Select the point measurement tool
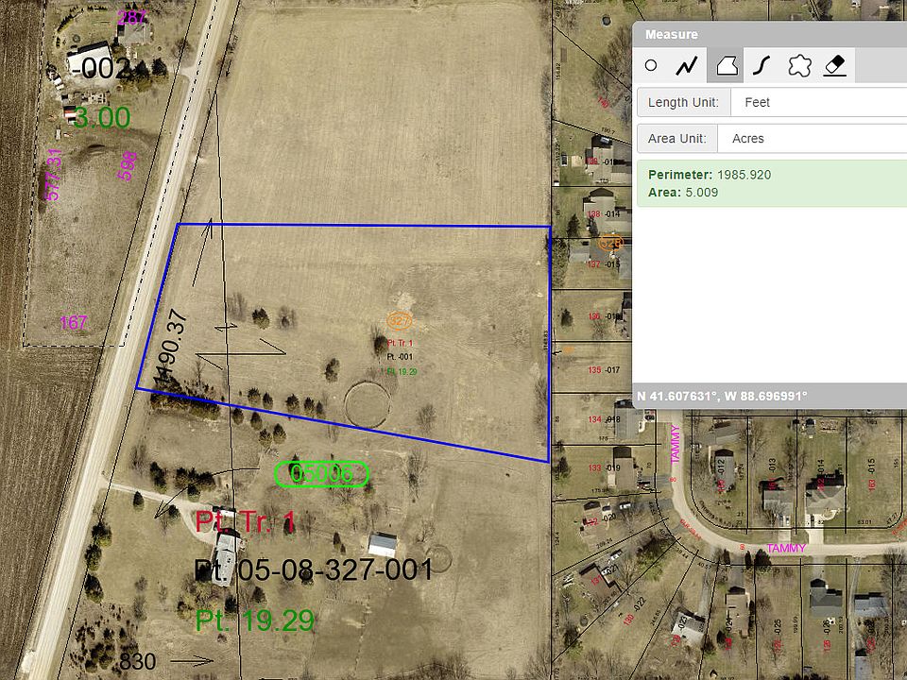907x680 pixels. (x=652, y=65)
